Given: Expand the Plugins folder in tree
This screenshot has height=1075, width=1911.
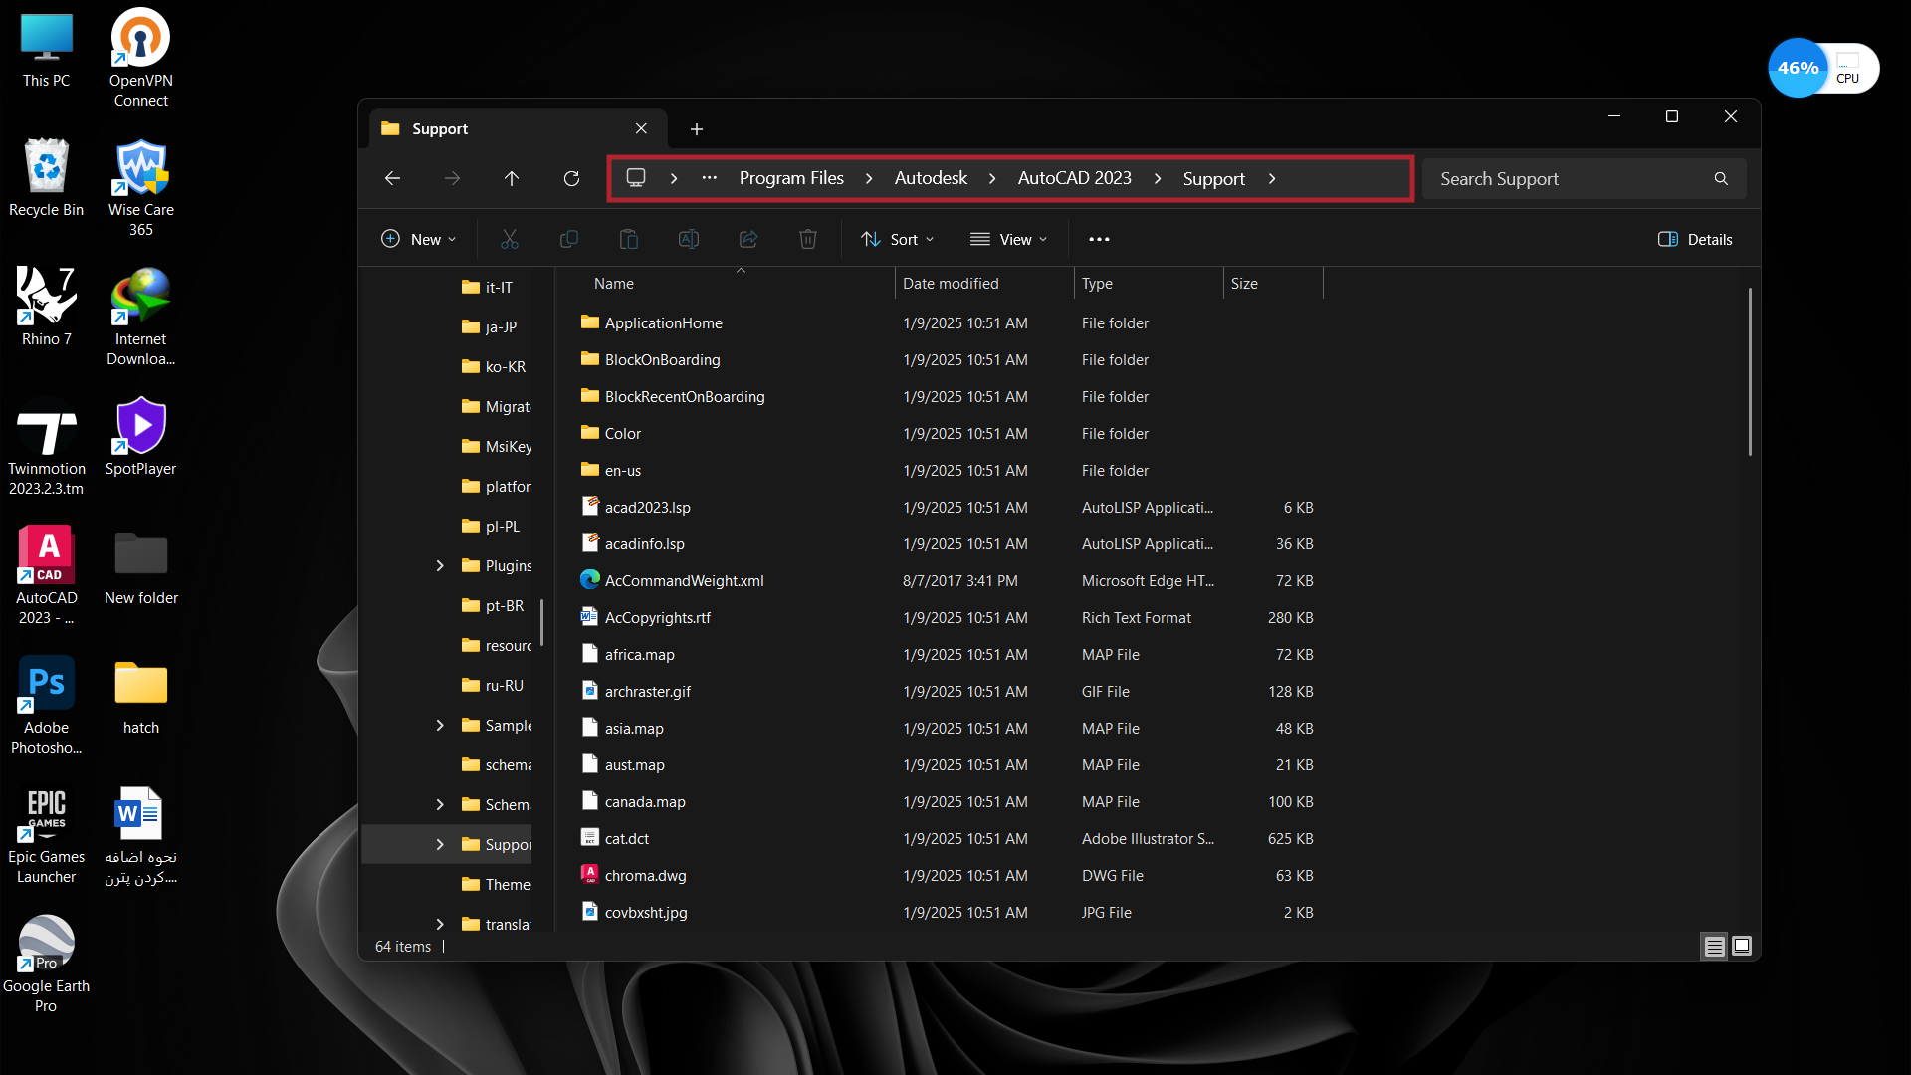Looking at the screenshot, I should [440, 565].
